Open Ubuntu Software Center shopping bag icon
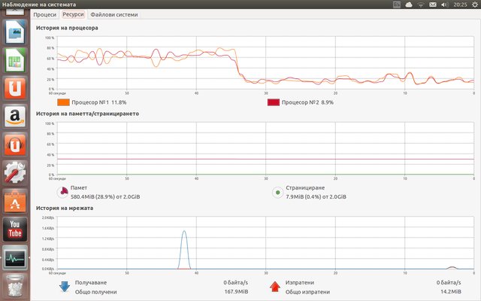Image resolution: width=481 pixels, height=301 pixels. point(15,201)
